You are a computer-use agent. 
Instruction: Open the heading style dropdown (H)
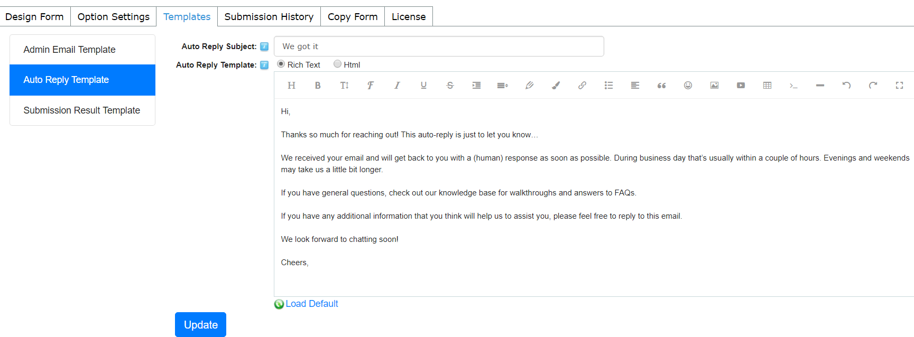click(x=291, y=86)
